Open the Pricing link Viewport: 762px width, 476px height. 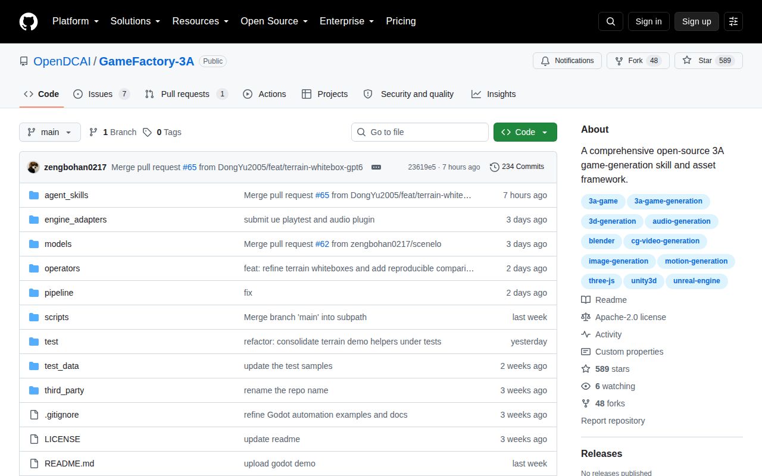[x=401, y=21]
